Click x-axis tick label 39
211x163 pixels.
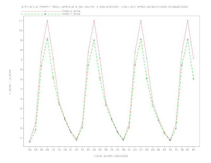pyautogui.click(x=106, y=150)
